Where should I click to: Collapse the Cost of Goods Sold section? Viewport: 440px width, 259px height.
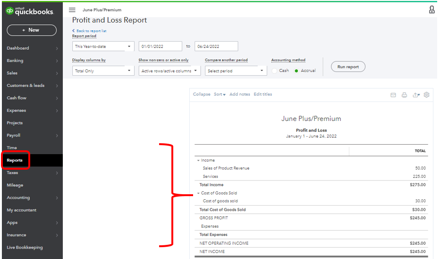coord(198,193)
